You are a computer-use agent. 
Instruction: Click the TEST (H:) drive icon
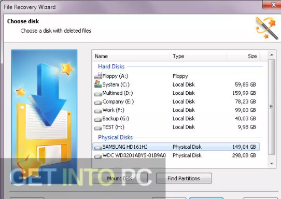pyautogui.click(x=98, y=128)
